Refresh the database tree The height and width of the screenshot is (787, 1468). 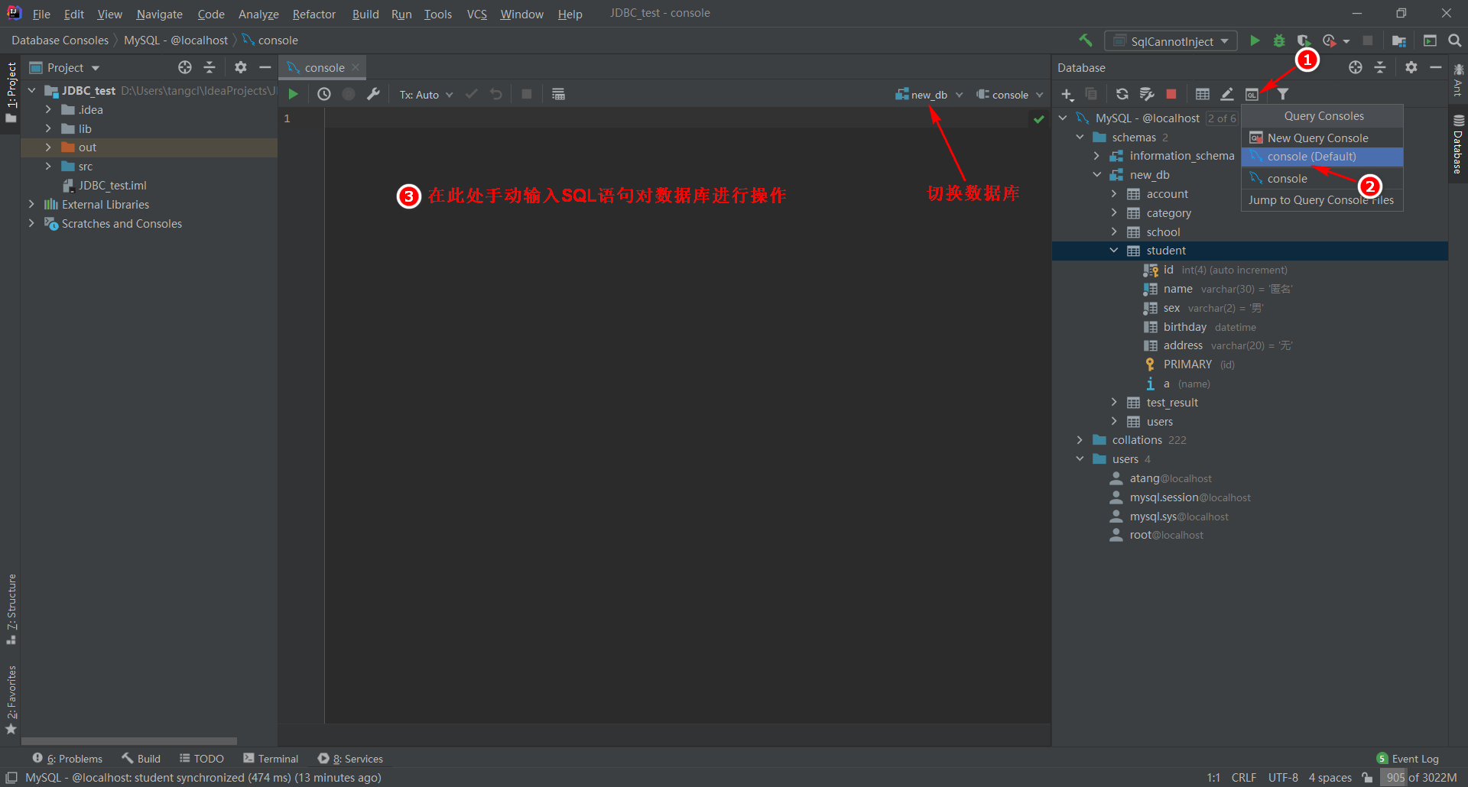(x=1122, y=94)
